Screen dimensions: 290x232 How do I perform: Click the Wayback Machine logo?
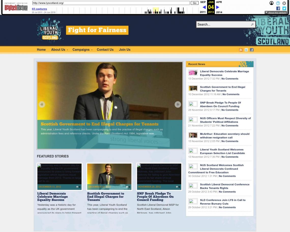coord(16,7)
